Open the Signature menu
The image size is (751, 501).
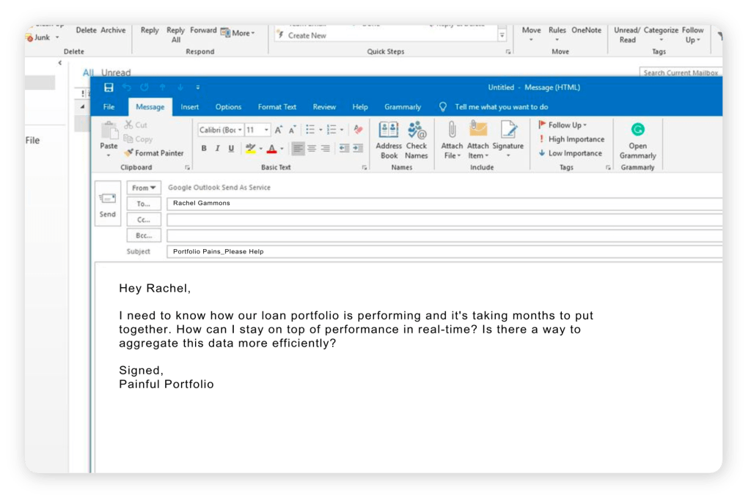pyautogui.click(x=508, y=140)
